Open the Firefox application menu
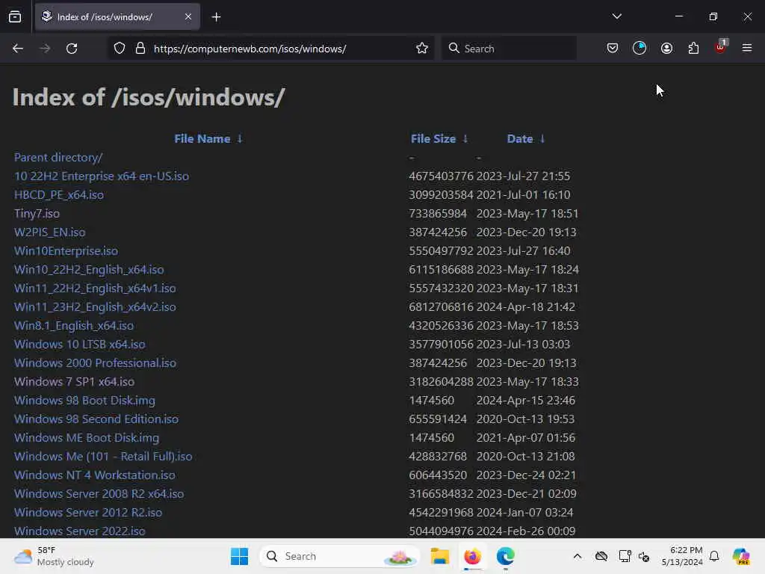Viewport: 765px width, 574px height. [747, 48]
